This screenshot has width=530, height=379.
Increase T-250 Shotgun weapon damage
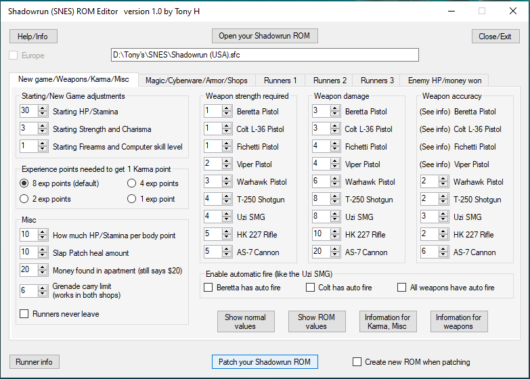pos(336,196)
